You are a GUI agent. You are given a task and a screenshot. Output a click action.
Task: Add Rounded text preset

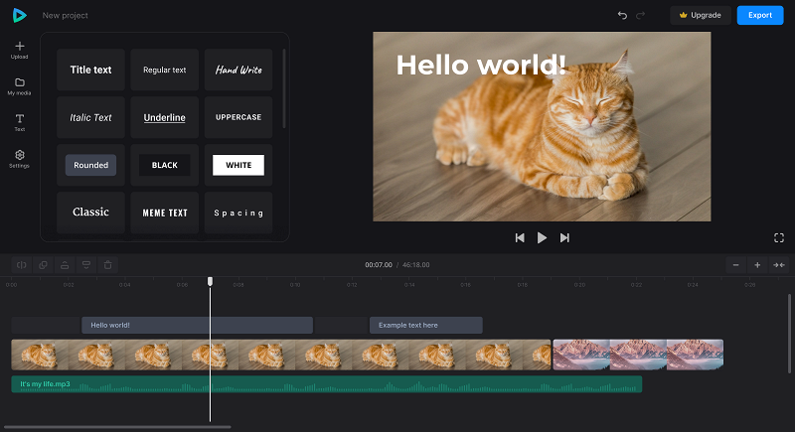pos(90,165)
